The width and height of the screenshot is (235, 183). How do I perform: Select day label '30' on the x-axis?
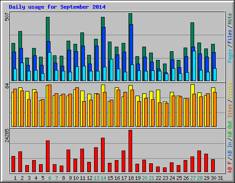213,178
